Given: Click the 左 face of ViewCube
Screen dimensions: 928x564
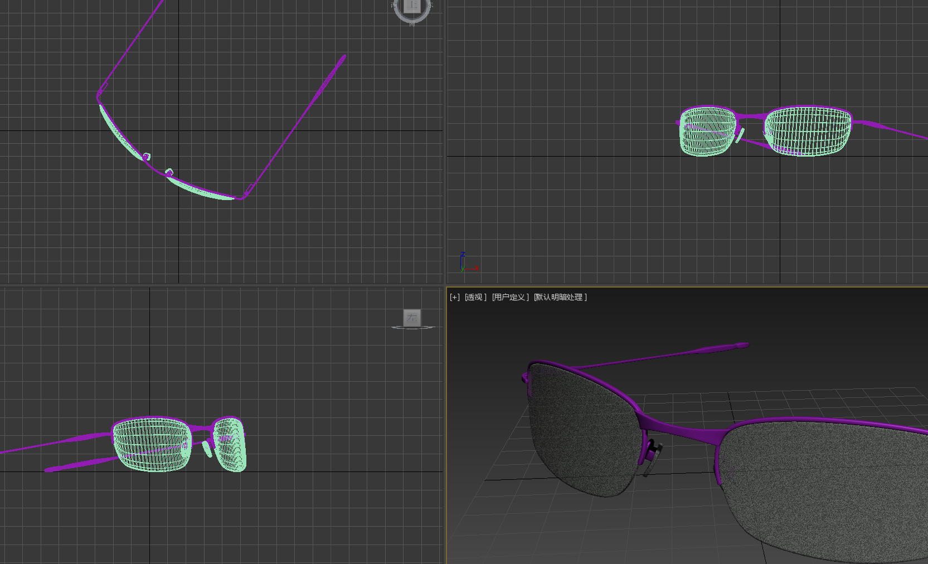Looking at the screenshot, I should tap(412, 318).
